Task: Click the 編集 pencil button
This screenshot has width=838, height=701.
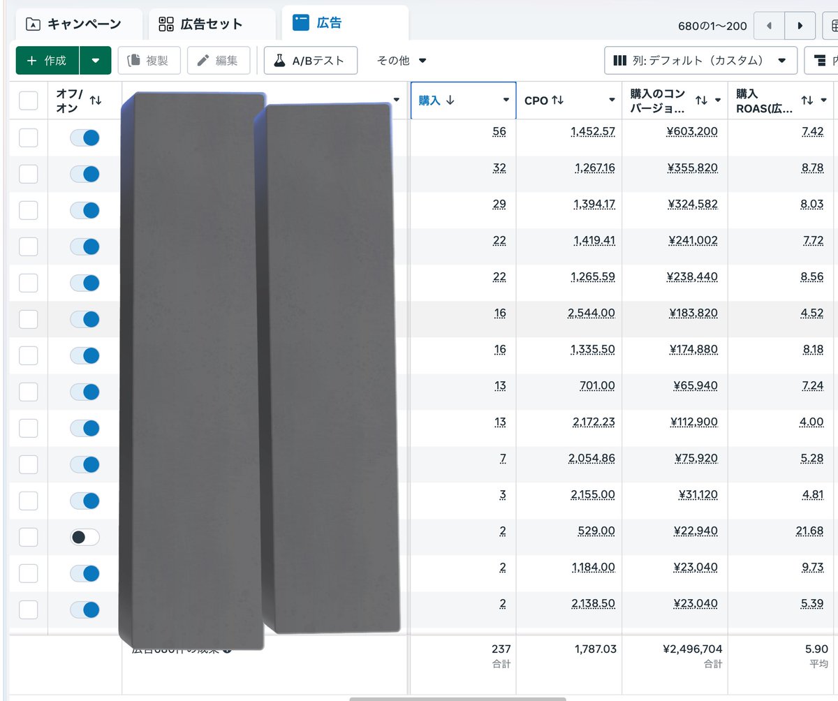Action: pos(219,60)
